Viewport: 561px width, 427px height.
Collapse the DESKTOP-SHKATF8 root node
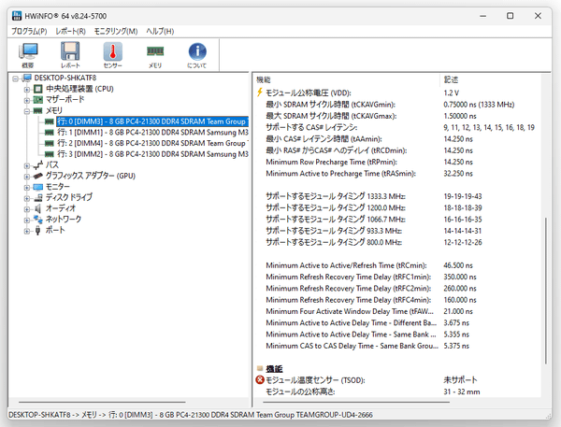15,78
